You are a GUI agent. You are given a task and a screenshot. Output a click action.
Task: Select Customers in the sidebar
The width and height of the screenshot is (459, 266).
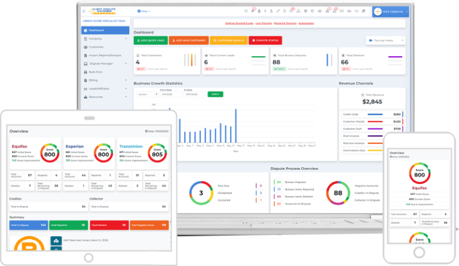(x=96, y=47)
